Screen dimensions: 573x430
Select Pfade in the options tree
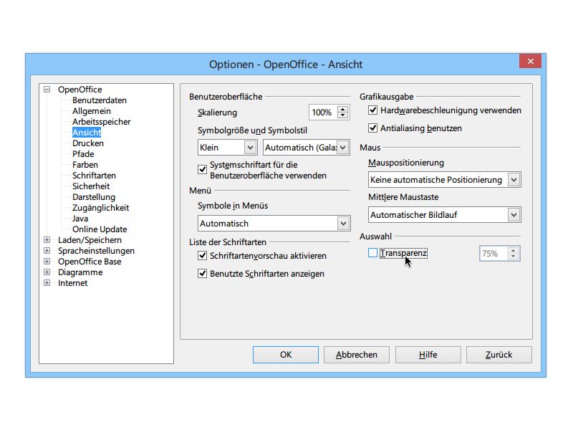(83, 154)
